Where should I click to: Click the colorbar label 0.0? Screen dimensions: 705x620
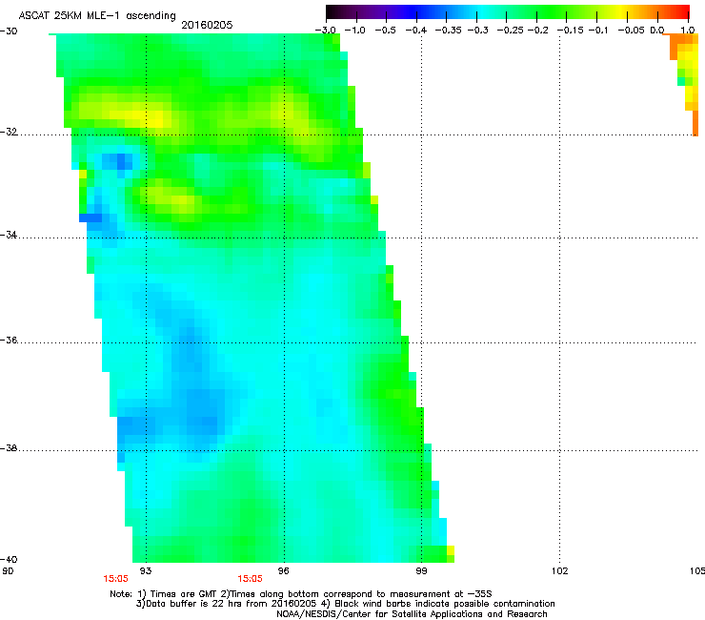tap(657, 31)
